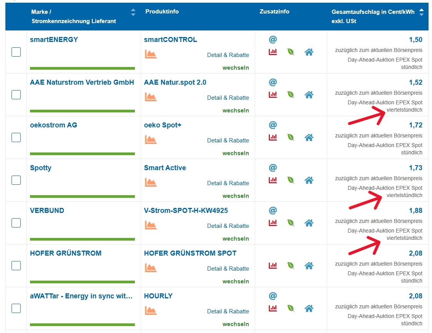Select the oekostrom AG checkbox
Viewport: 432px width, 333px height.
16,137
